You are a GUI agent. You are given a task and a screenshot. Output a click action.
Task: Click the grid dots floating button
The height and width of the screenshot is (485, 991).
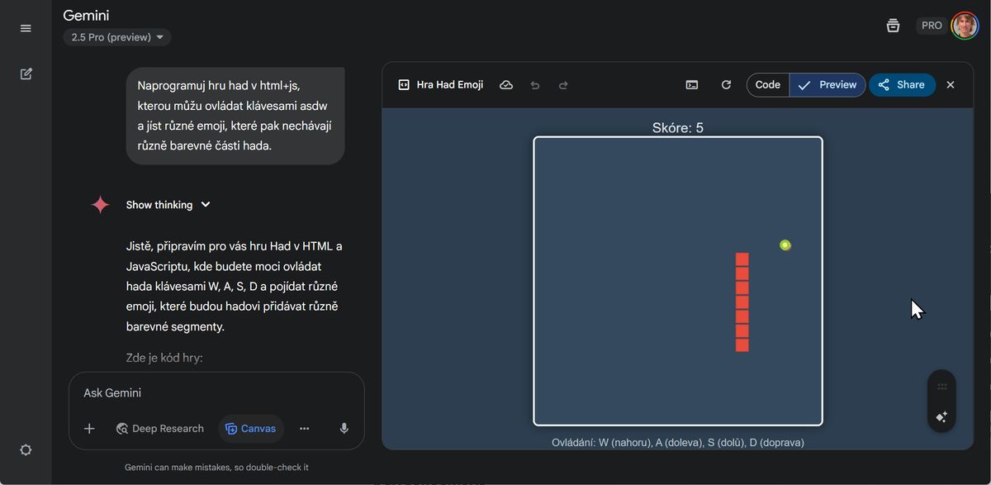[x=941, y=386]
